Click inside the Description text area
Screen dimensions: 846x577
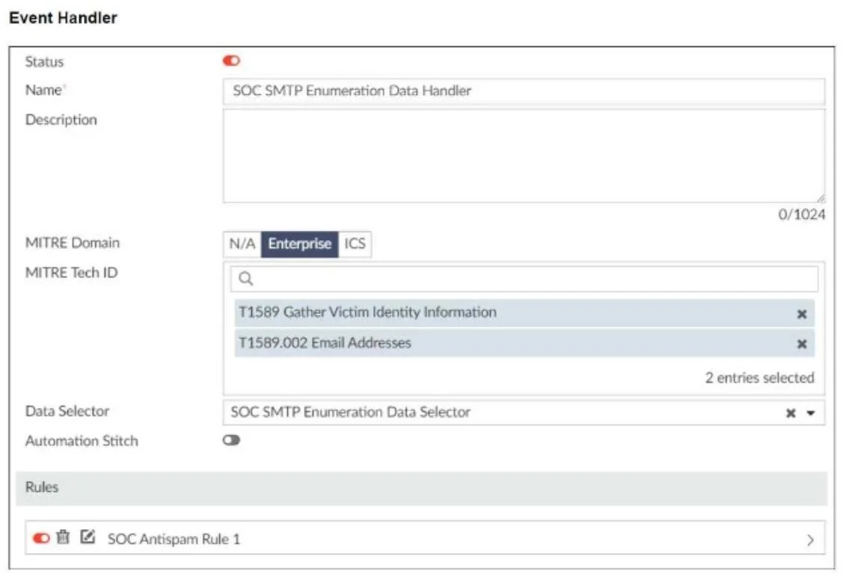pyautogui.click(x=524, y=156)
